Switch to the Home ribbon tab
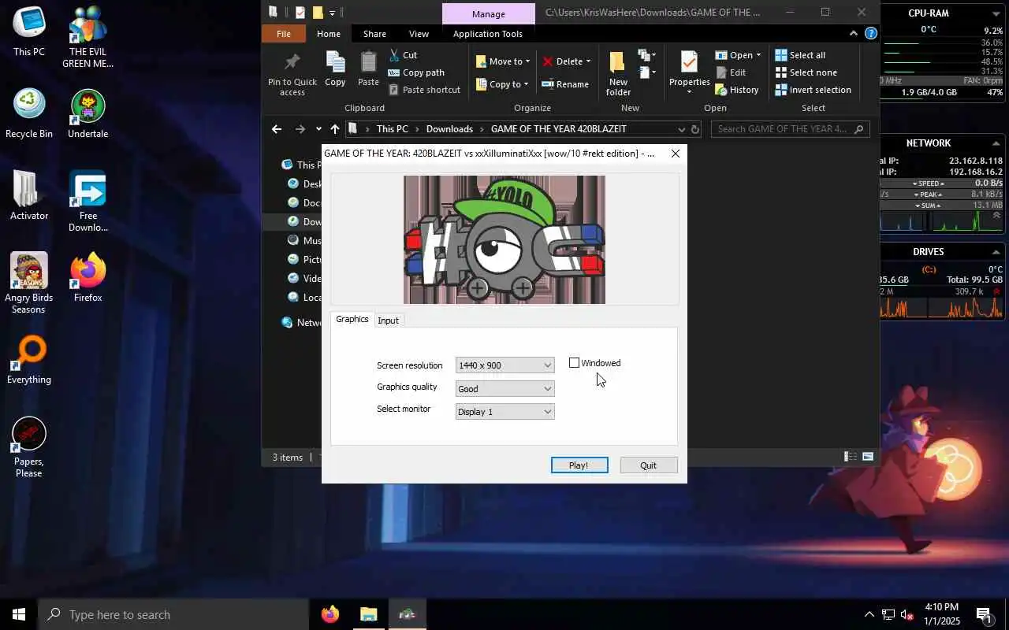This screenshot has width=1009, height=630. click(x=329, y=34)
